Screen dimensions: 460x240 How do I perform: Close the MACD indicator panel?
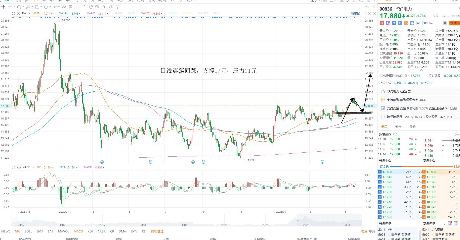19,167
